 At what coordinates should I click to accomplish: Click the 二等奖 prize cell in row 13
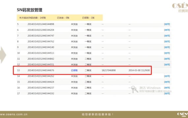(88, 70)
